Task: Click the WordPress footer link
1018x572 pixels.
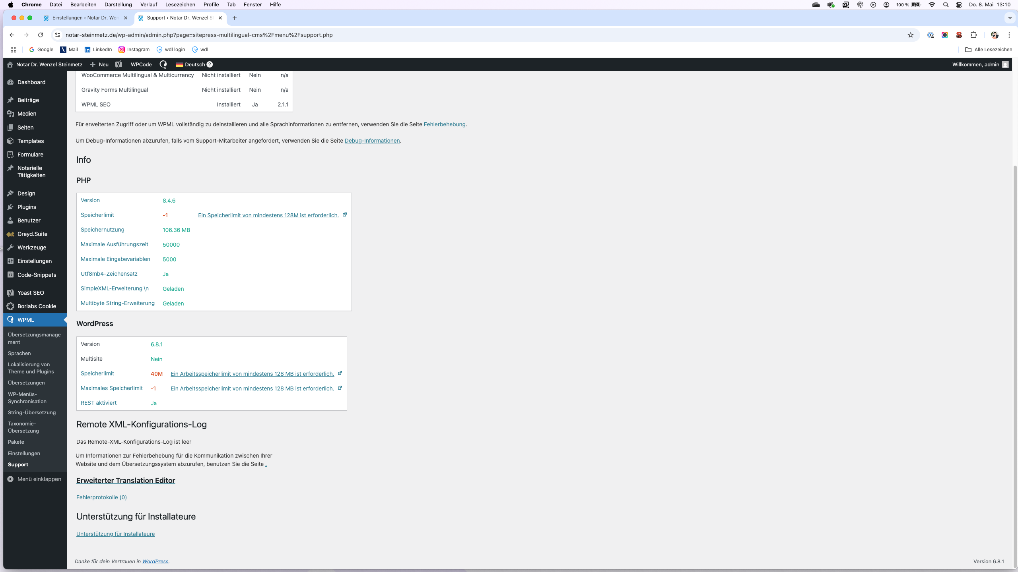Action: 155,561
